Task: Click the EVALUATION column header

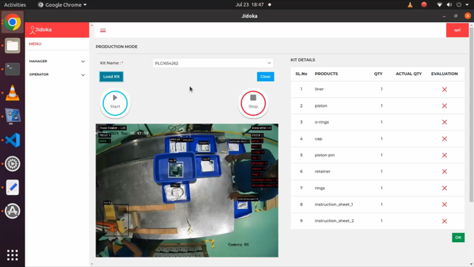Action: (444, 74)
